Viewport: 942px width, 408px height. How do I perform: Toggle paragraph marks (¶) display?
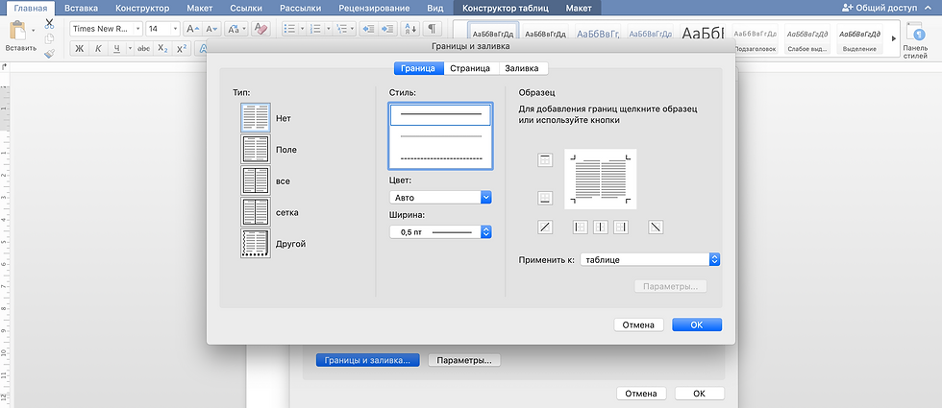[x=432, y=29]
